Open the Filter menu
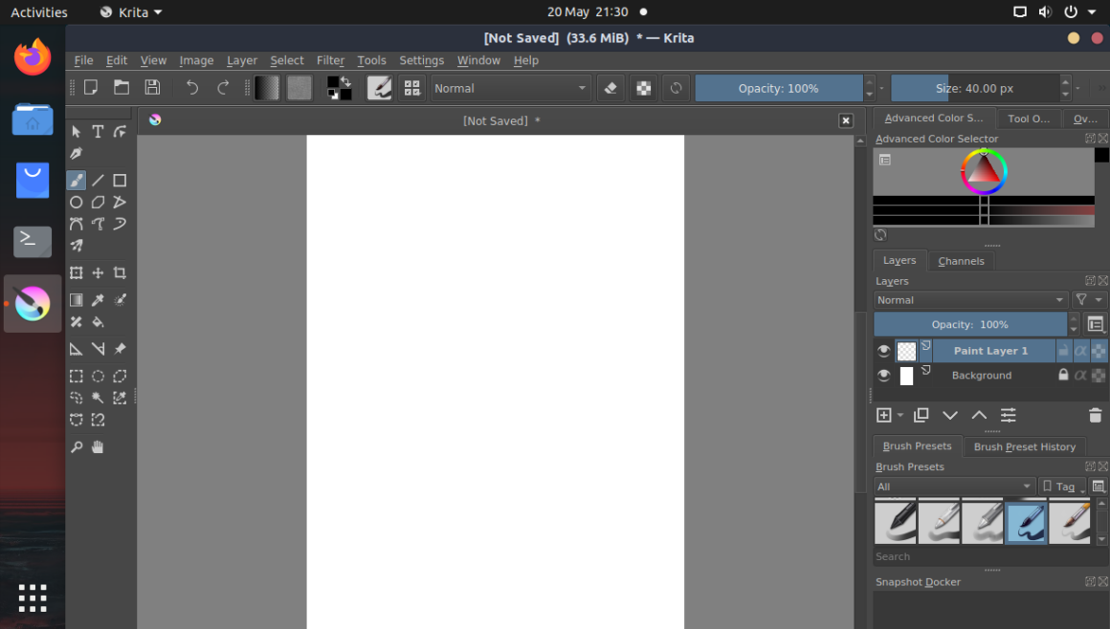Image resolution: width=1110 pixels, height=629 pixels. [330, 60]
